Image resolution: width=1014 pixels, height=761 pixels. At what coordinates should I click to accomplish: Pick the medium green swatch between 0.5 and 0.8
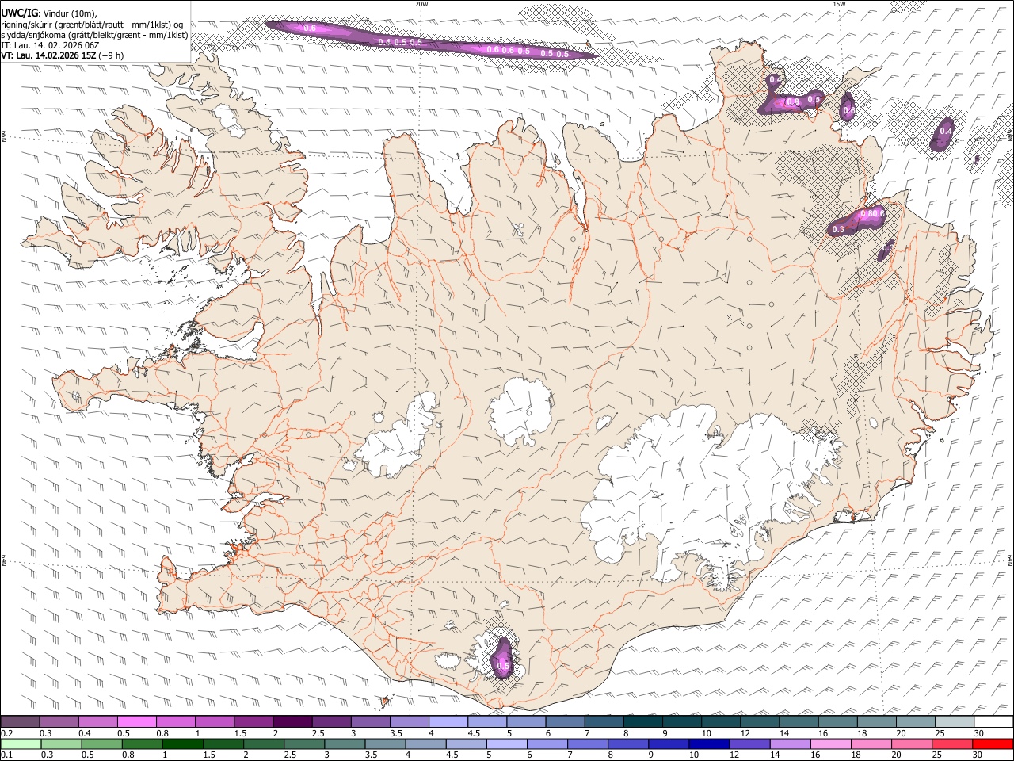[x=101, y=744]
